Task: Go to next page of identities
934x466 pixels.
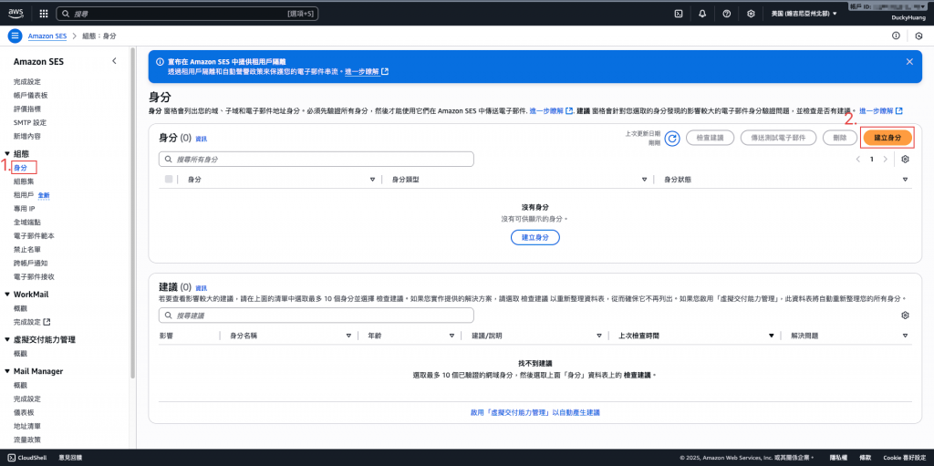Action: [x=886, y=159]
